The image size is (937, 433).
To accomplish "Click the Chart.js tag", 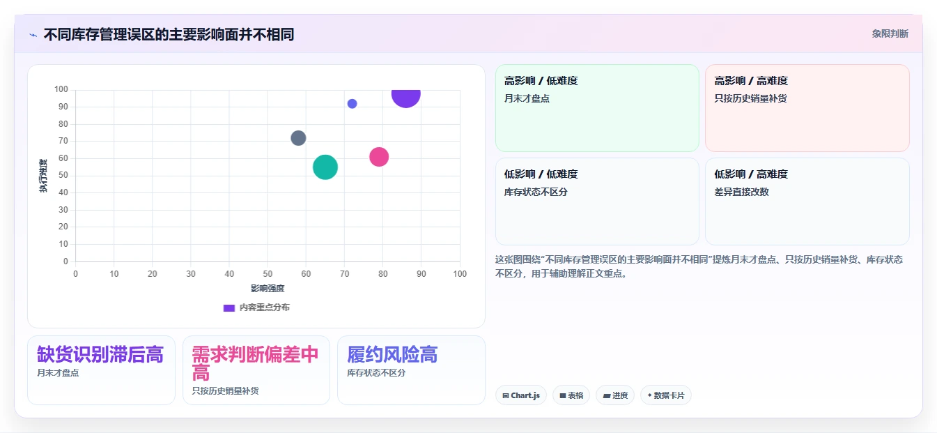I will tap(521, 395).
